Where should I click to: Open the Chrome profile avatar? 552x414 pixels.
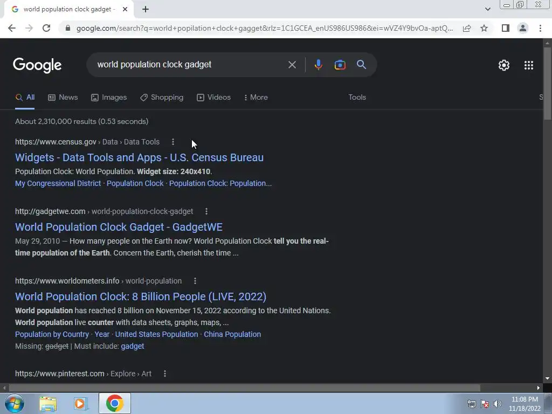tap(523, 28)
